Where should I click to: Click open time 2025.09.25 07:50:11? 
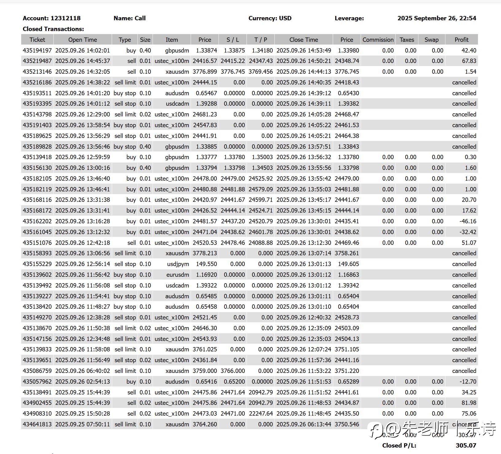83,424
